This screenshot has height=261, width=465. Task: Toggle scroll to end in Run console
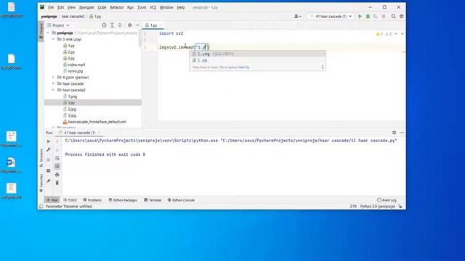pos(57,166)
